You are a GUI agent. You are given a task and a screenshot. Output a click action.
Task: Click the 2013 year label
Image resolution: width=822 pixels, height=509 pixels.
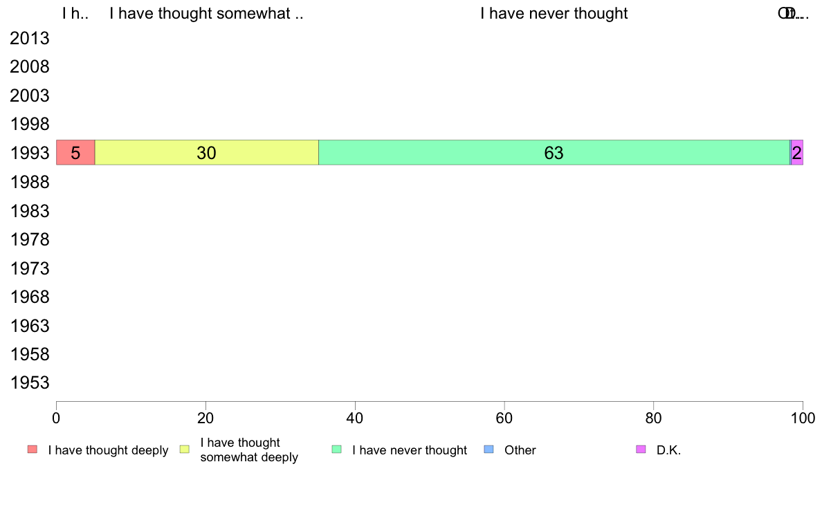[x=30, y=38]
